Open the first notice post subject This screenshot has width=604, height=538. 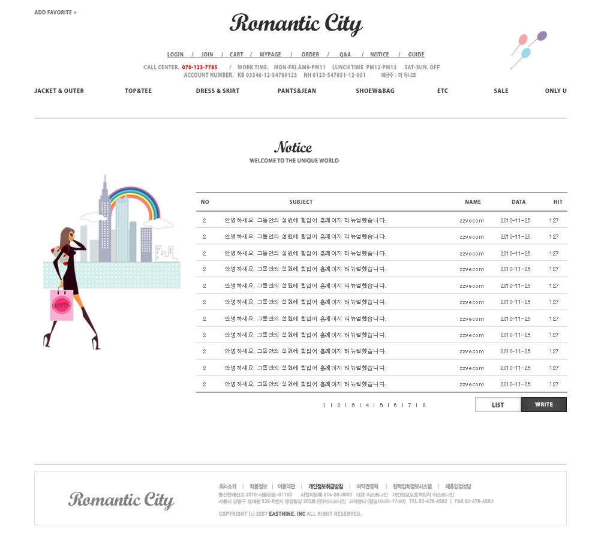click(305, 221)
